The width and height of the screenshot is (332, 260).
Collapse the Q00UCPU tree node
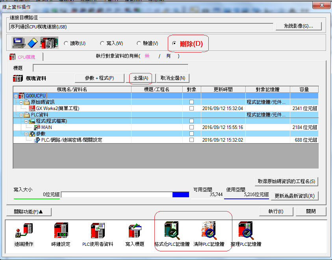click(x=16, y=96)
